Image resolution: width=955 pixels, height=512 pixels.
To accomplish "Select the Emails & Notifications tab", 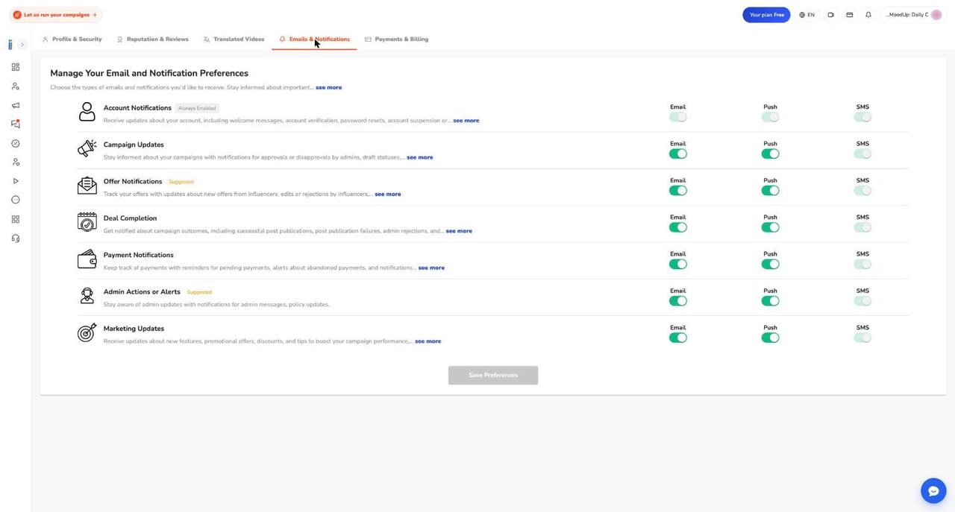I will pos(314,39).
